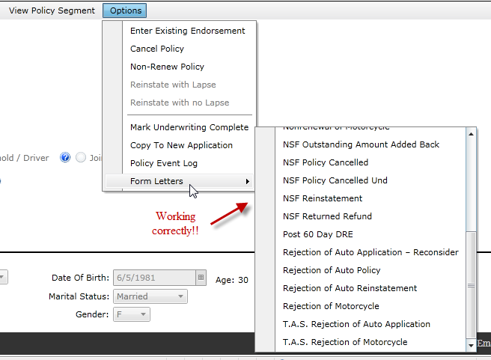
Task: Pick the NSF Reinstatement form letter
Action: click(x=323, y=198)
